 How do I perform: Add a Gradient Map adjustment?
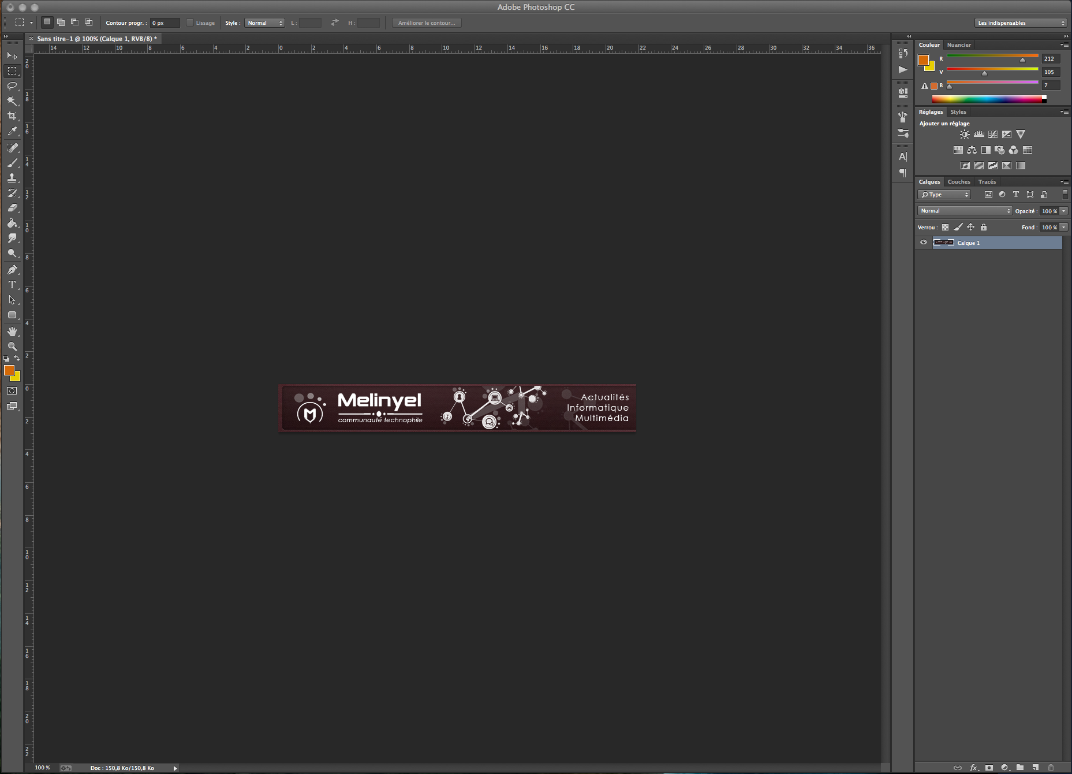pyautogui.click(x=1021, y=166)
